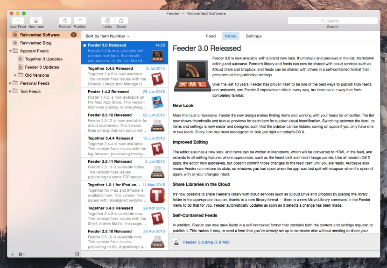387x268 pixels.
Task: Click the large Feeder XML laptop image
Action: click(192, 76)
